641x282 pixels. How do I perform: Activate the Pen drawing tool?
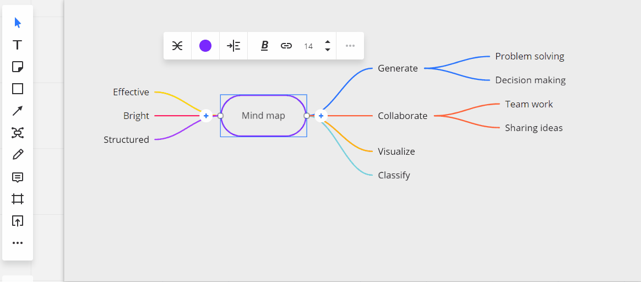[18, 155]
